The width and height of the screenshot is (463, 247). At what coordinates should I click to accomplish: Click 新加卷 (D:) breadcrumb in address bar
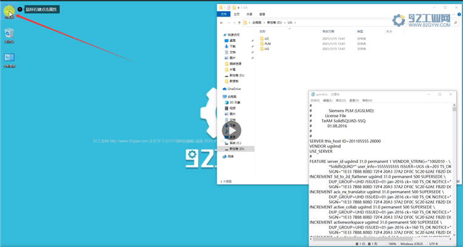[x=274, y=22]
